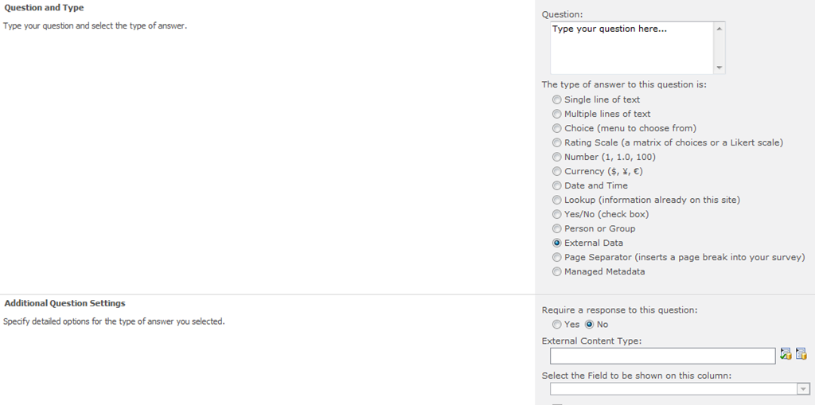Screen dimensions: 815x405
Task: Click inside the Question text box
Action: click(x=631, y=48)
